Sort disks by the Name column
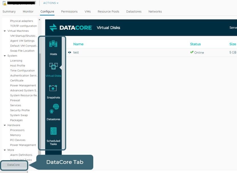237x173 pixels. [78, 44]
